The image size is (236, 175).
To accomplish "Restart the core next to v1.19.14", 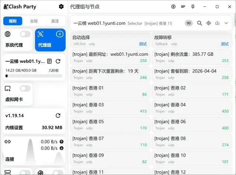I will tap(58, 116).
